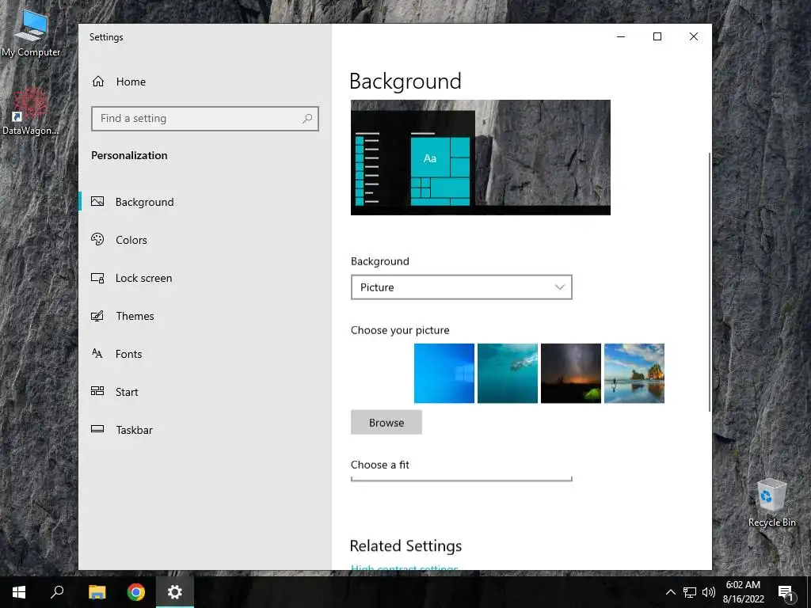Go to Lock screen settings
The image size is (811, 608).
coord(205,278)
